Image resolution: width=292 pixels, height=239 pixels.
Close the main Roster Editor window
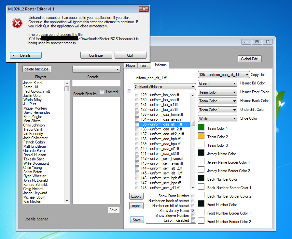(x=268, y=42)
